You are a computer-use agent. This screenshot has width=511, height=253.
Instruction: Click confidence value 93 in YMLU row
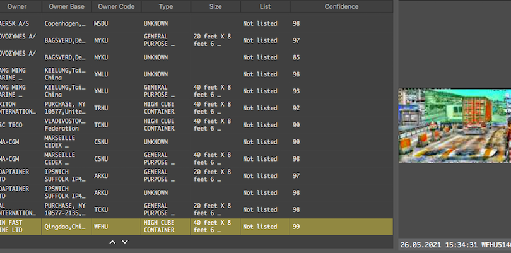296,91
